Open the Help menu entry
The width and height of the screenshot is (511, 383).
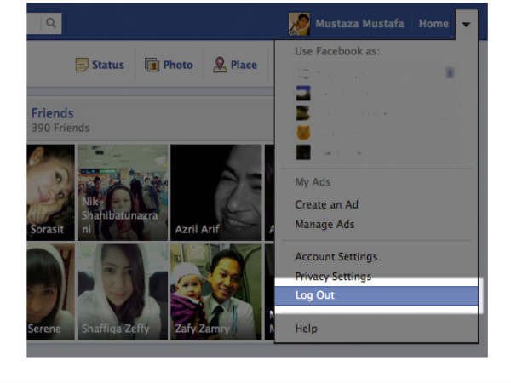[307, 328]
